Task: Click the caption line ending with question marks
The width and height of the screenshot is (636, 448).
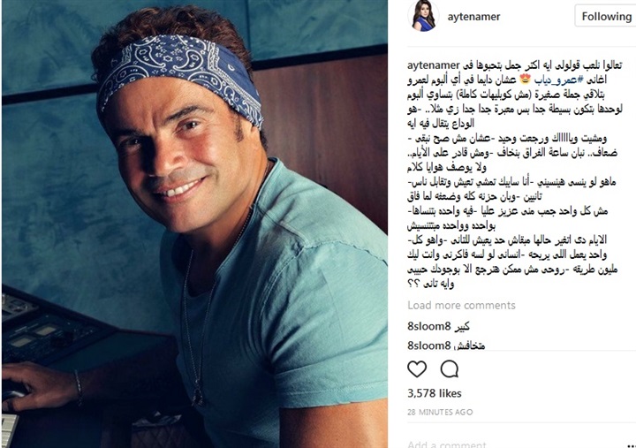Action: (x=430, y=284)
